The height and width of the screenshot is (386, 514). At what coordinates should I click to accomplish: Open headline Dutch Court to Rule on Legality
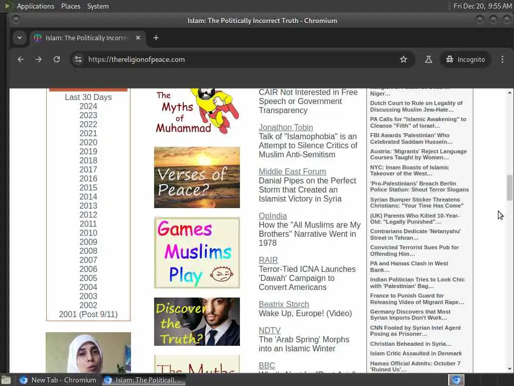(x=416, y=107)
